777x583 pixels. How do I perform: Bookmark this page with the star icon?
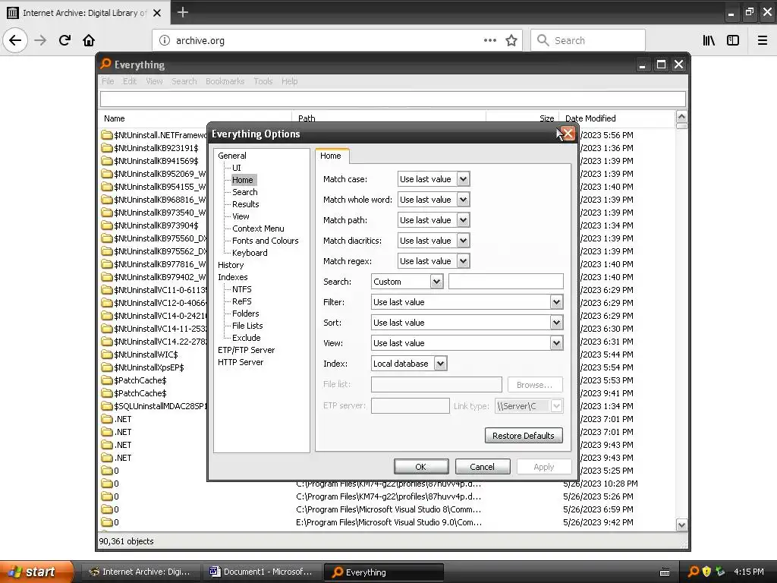coord(511,40)
